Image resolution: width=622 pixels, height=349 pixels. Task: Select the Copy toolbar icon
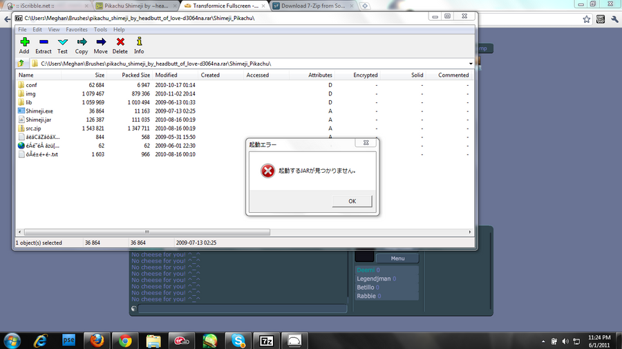tap(82, 42)
